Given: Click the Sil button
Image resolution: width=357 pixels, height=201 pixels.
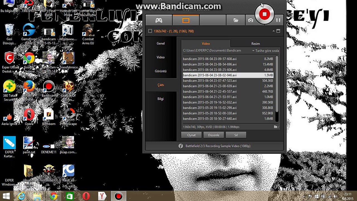Looking at the screenshot, I should (x=236, y=135).
